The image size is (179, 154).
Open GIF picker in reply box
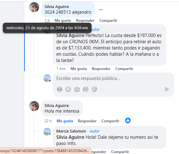tap(86, 89)
